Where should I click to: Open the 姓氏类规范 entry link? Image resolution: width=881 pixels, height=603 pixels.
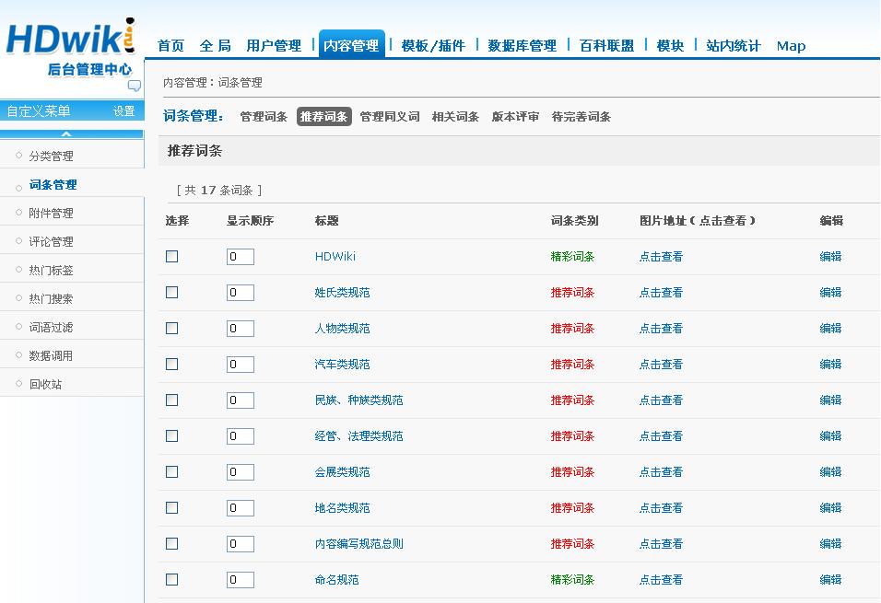[342, 293]
